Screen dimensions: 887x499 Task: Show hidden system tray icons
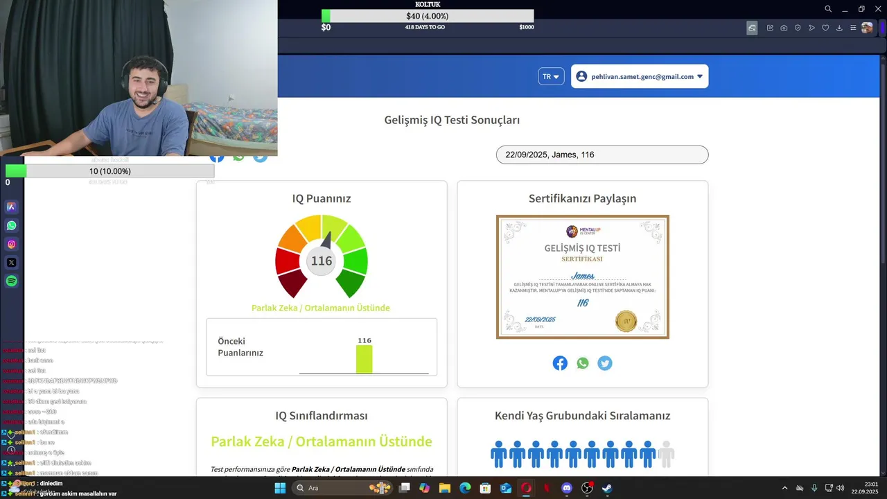(x=784, y=488)
